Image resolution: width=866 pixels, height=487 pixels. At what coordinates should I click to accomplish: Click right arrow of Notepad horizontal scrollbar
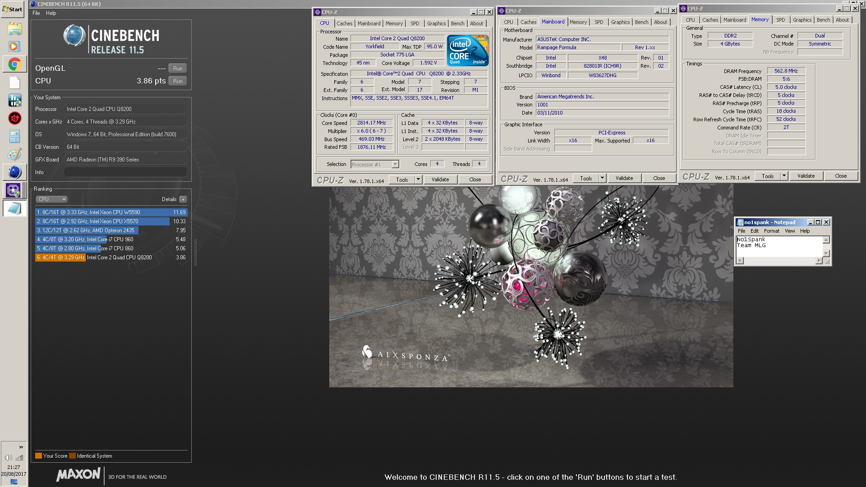(819, 261)
